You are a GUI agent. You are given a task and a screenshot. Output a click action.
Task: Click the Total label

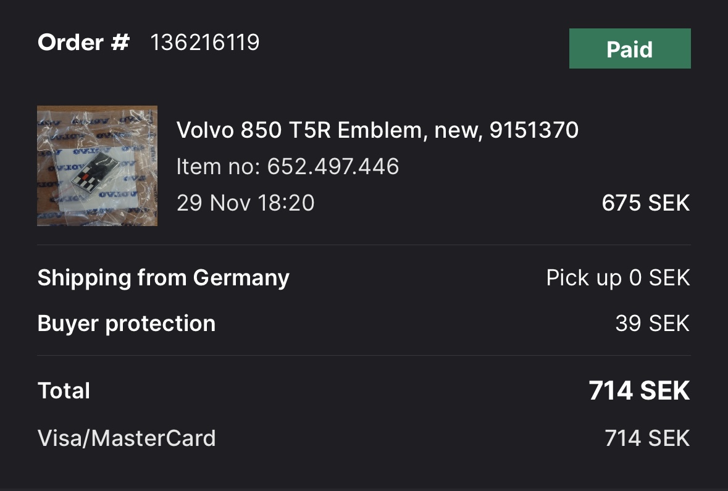(64, 391)
